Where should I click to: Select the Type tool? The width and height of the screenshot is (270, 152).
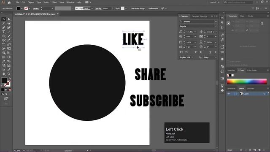[4, 32]
